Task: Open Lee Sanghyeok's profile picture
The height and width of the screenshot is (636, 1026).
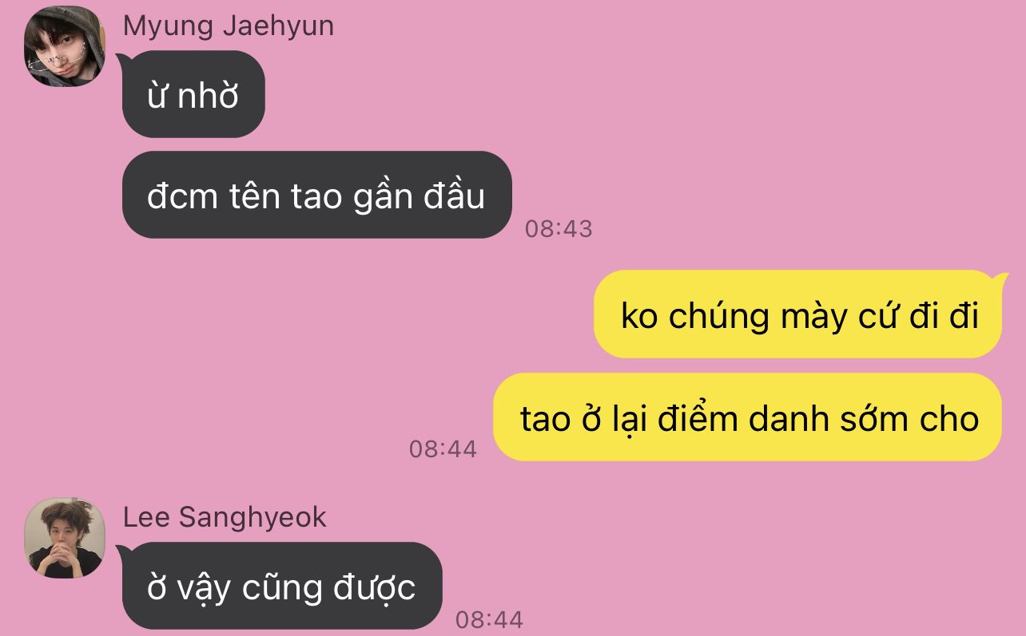Action: coord(66,538)
